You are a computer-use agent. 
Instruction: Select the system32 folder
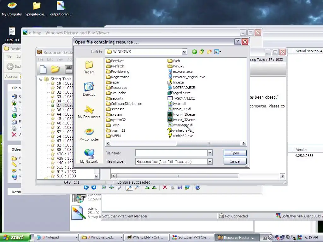[116, 119]
